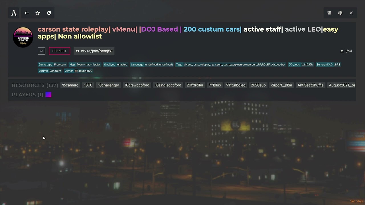Close the FiveM window

351,13
